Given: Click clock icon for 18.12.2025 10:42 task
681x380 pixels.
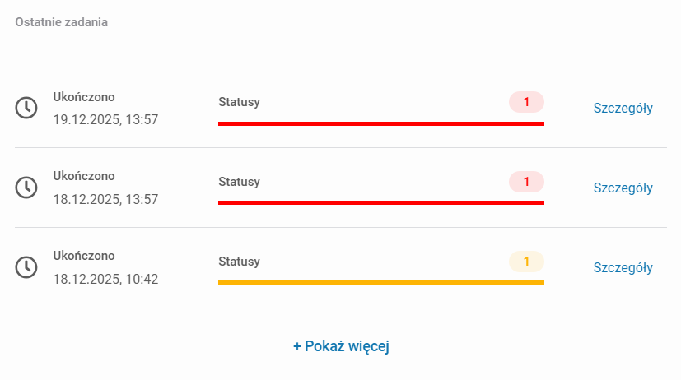Looking at the screenshot, I should click(x=27, y=267).
